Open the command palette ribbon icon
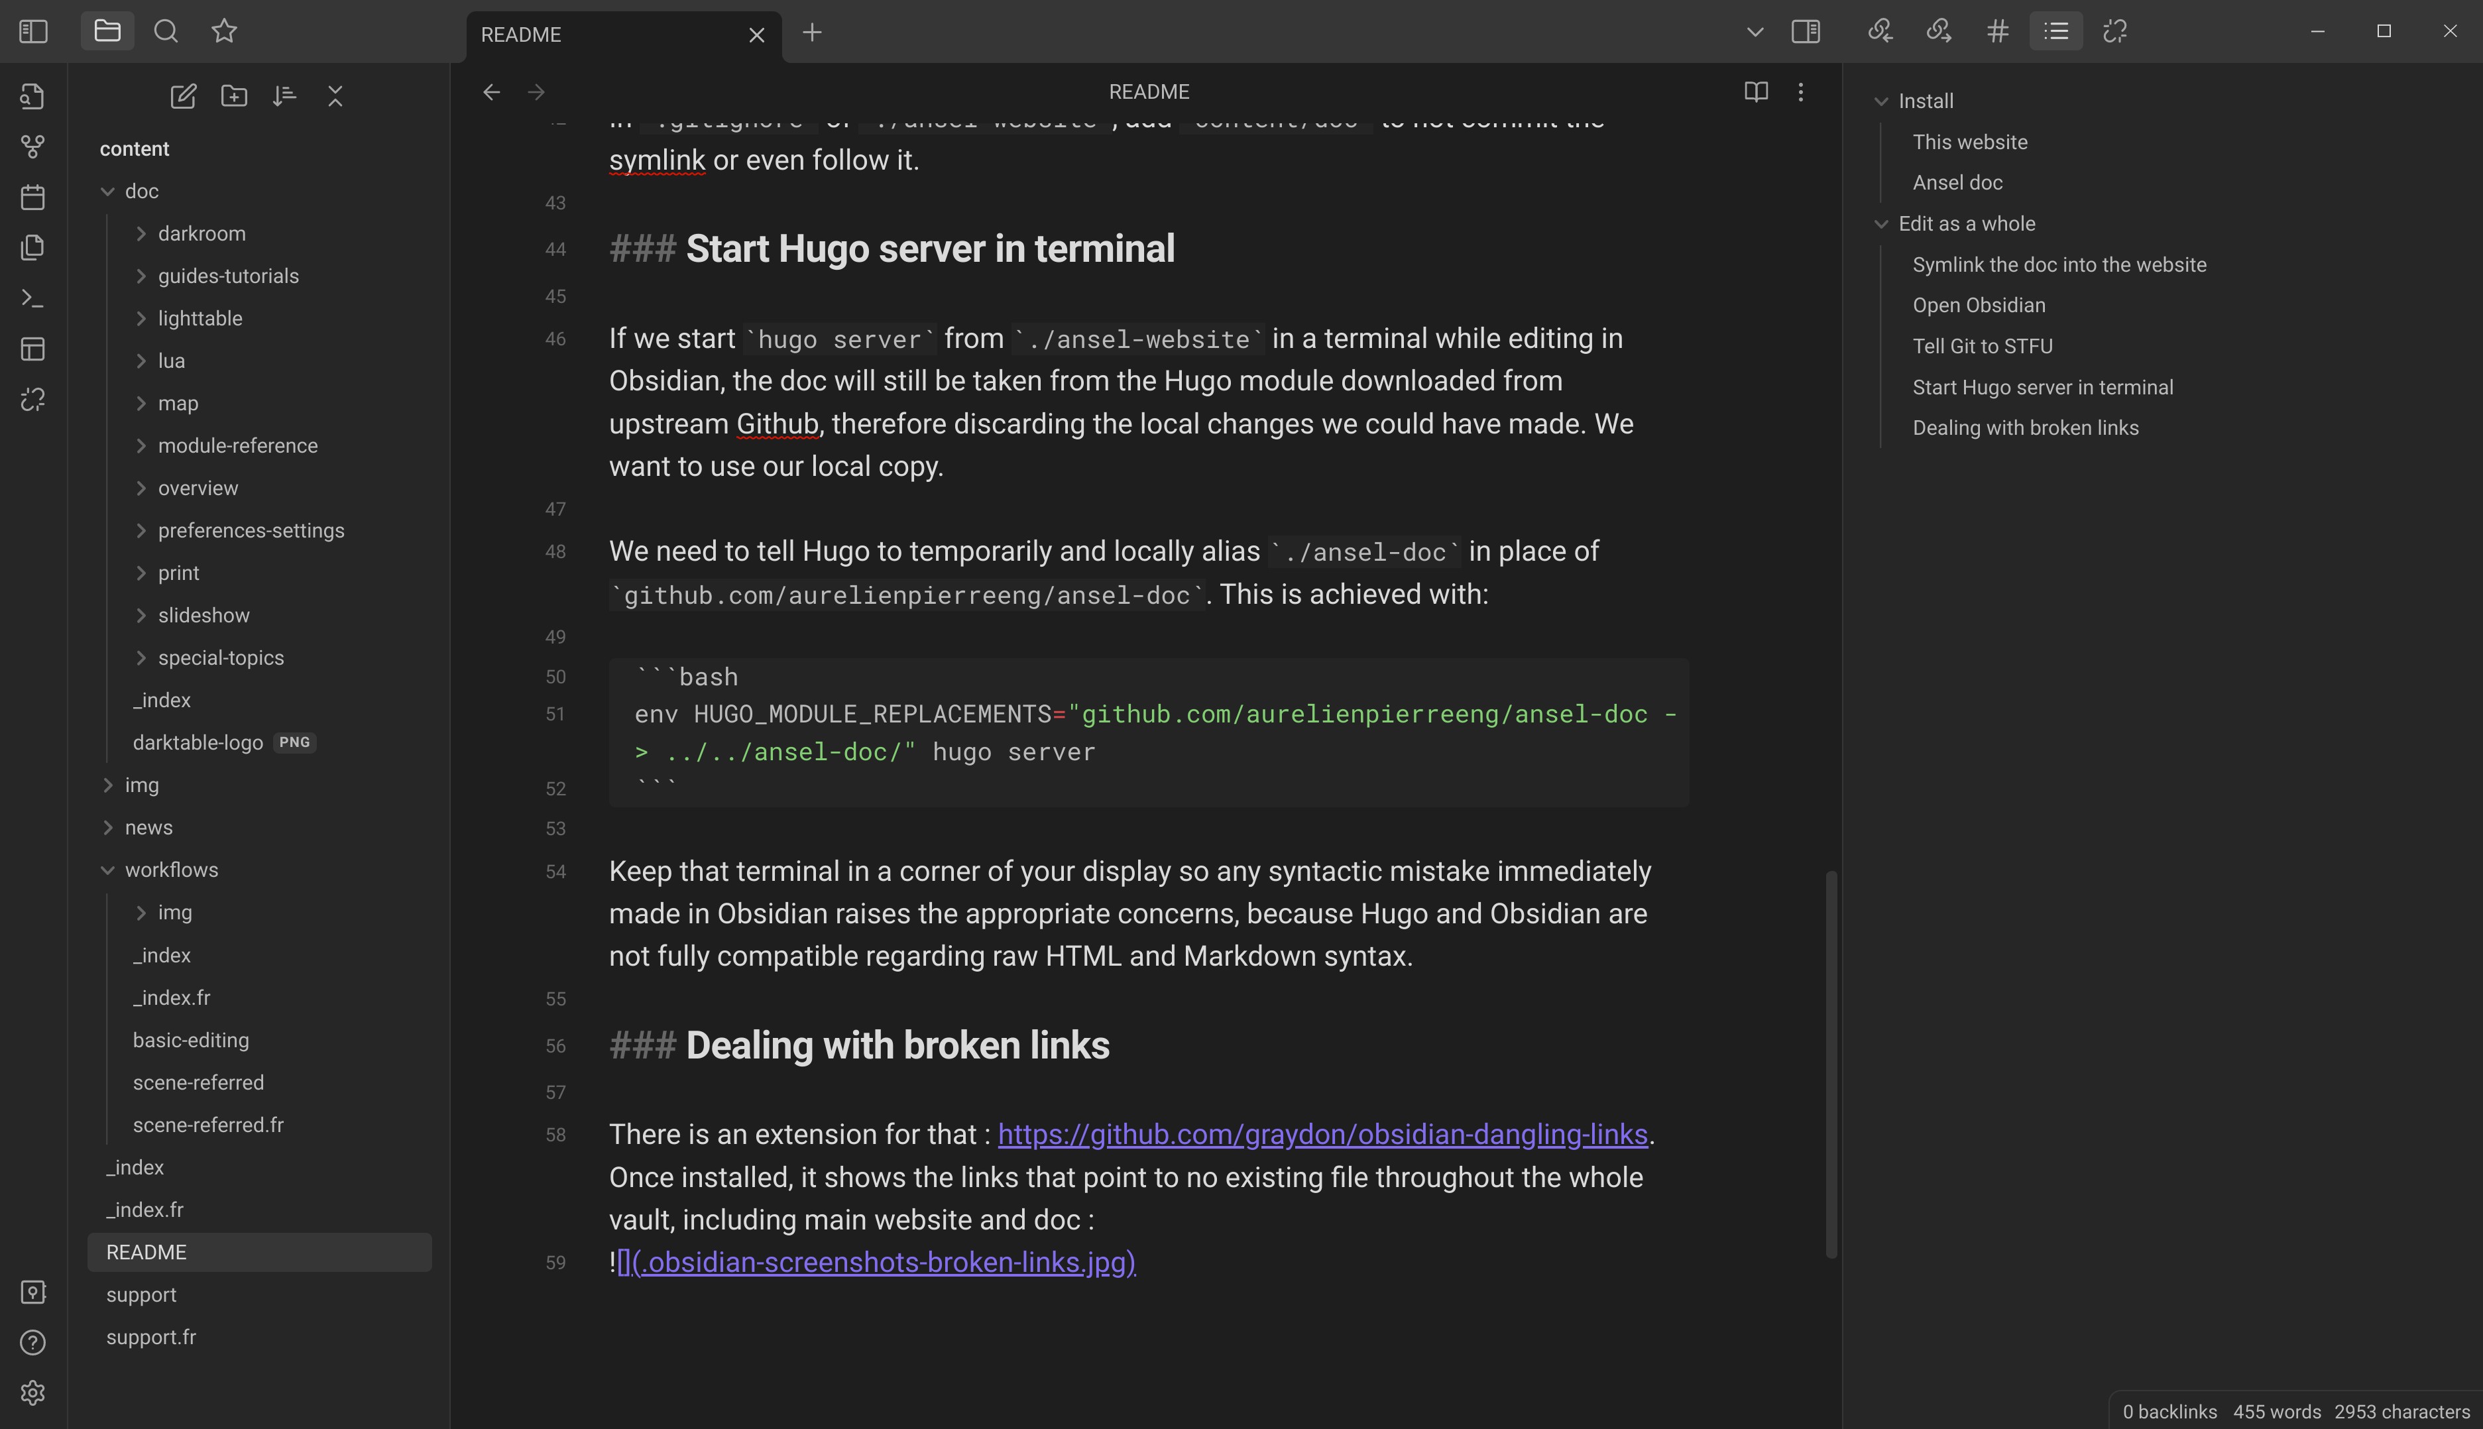Screen dimensions: 2483x1429 32,298
